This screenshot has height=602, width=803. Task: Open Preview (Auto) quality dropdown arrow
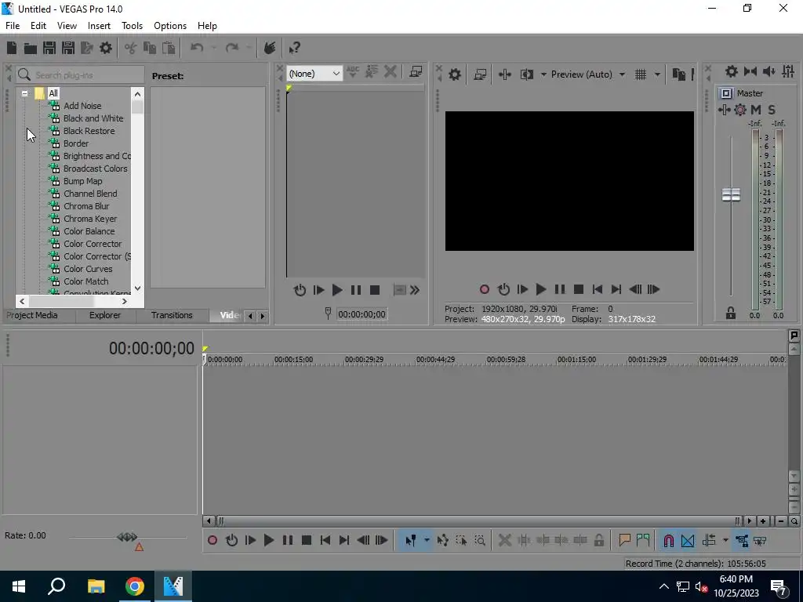pyautogui.click(x=622, y=74)
